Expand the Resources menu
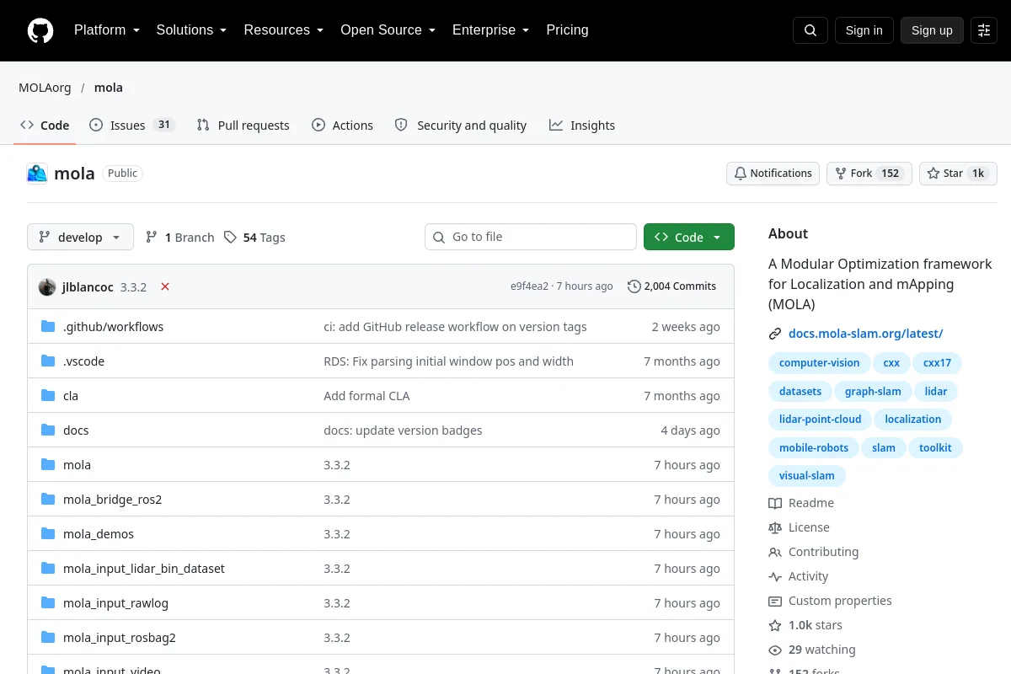Viewport: 1011px width, 674px height. point(284,30)
